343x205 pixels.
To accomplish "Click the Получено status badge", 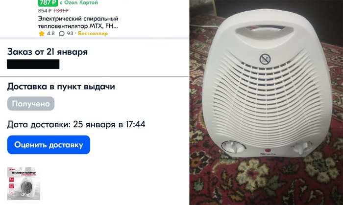I will point(31,104).
